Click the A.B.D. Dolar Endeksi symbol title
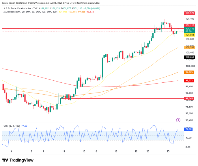The height and width of the screenshot is (166, 198). [x=14, y=8]
